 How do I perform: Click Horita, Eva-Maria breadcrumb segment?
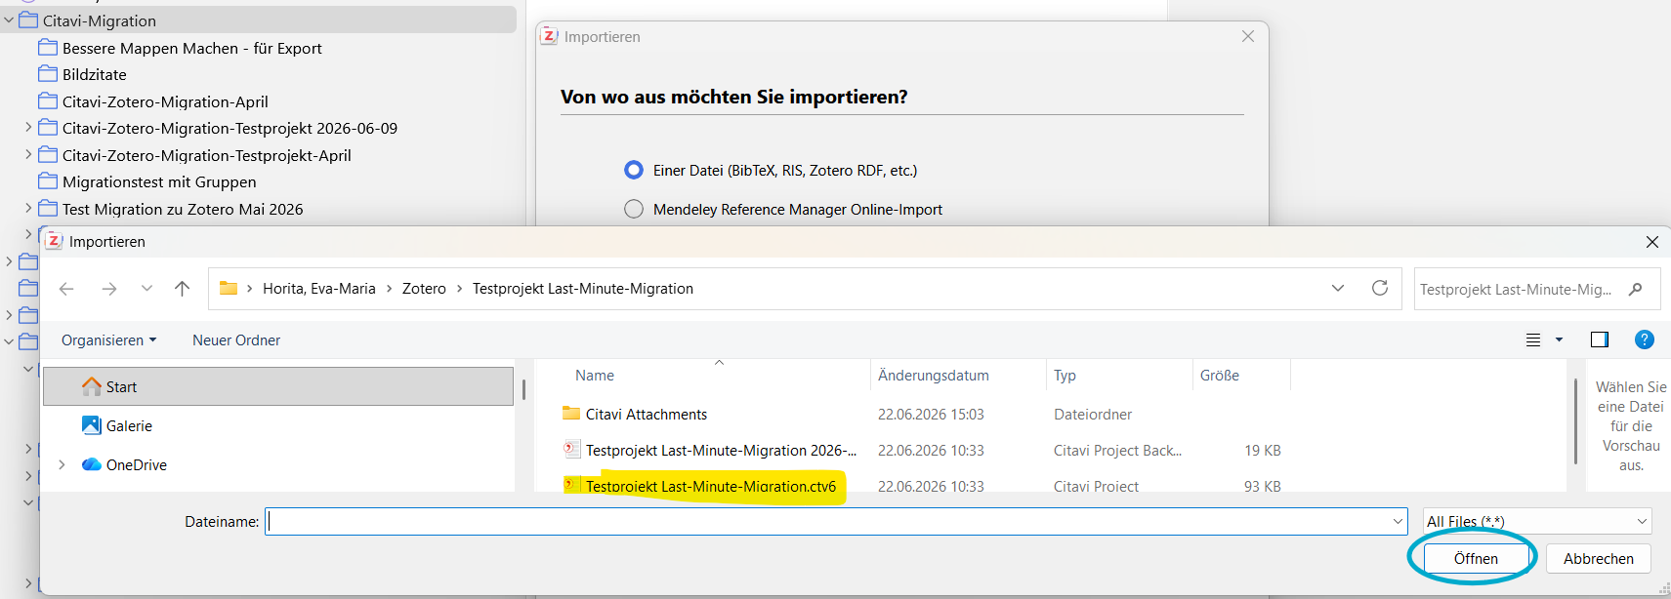point(318,289)
